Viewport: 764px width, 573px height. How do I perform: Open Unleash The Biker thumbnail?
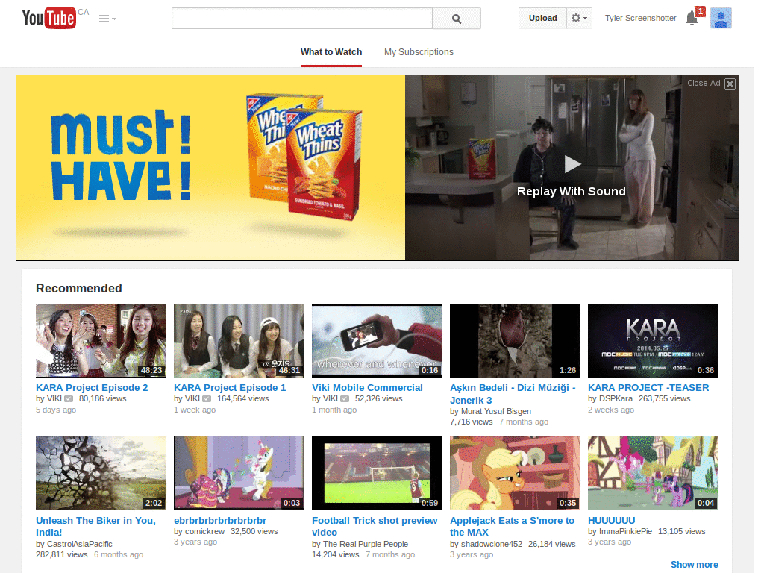pyautogui.click(x=101, y=473)
